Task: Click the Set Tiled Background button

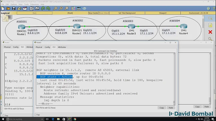Action: click(127, 13)
